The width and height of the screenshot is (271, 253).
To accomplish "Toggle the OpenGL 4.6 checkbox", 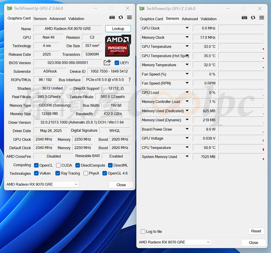I will [x=104, y=173].
